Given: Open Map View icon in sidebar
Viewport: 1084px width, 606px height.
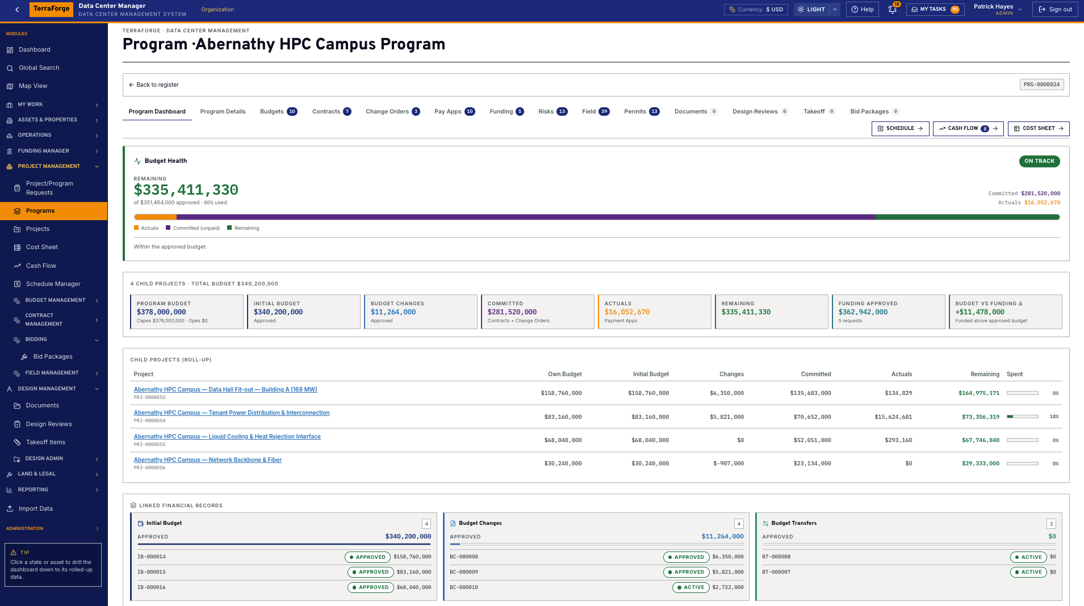Looking at the screenshot, I should pyautogui.click(x=10, y=86).
